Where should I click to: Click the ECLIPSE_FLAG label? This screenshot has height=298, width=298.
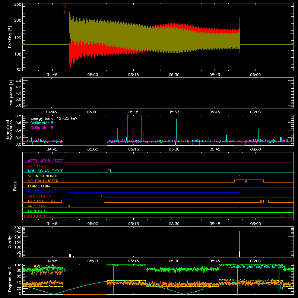pos(41,191)
